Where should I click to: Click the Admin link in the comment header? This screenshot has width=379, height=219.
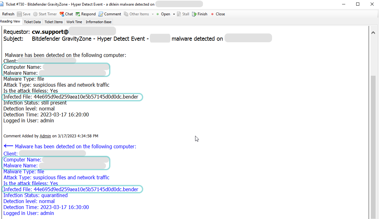[x=45, y=136]
